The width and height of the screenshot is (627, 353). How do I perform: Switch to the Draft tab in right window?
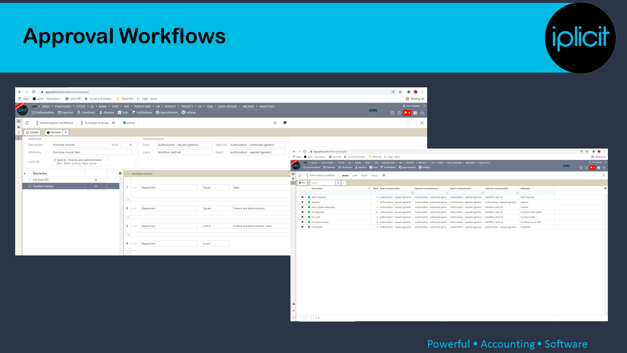[355, 175]
